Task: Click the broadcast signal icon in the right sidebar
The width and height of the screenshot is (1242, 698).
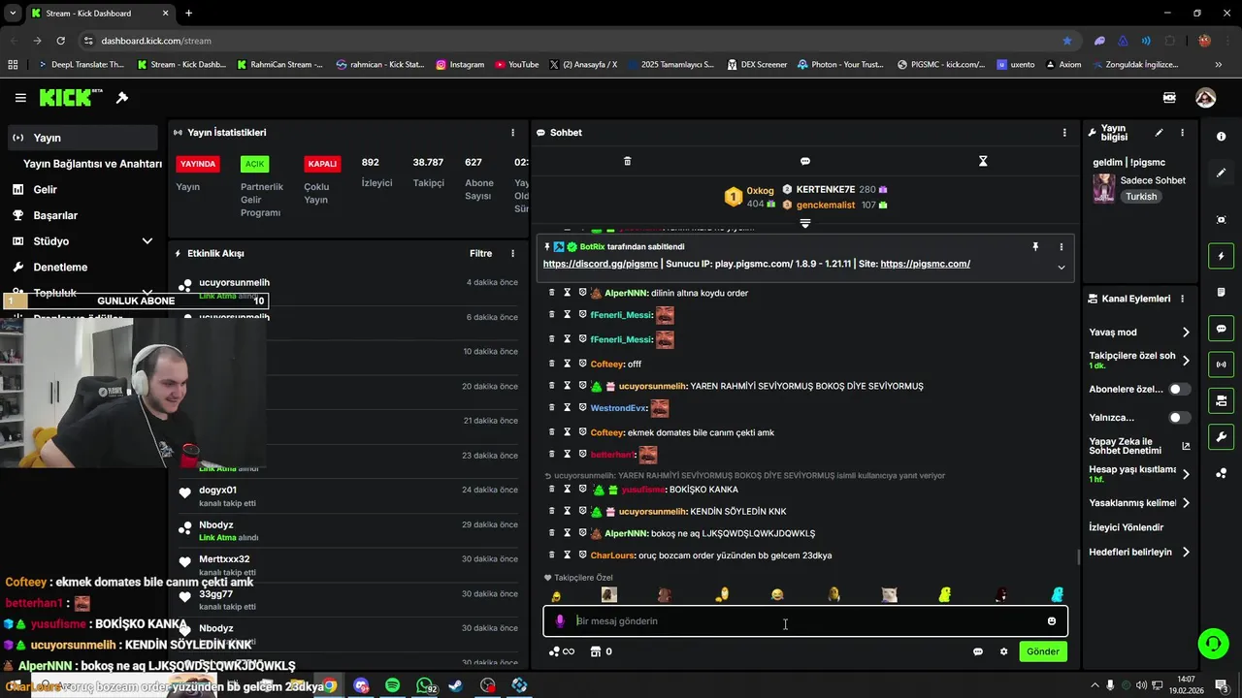Action: pyautogui.click(x=1221, y=365)
